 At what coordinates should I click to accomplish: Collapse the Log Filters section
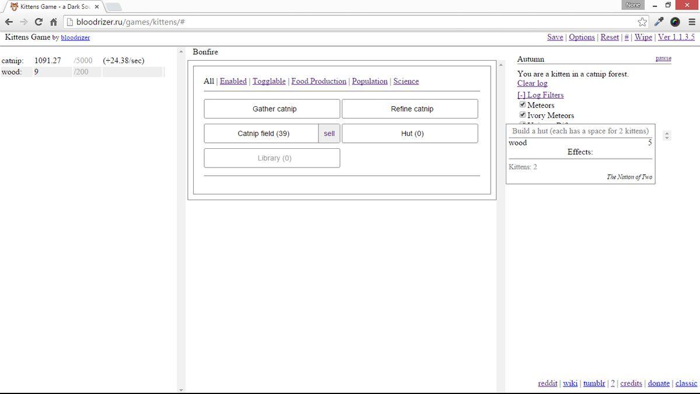coord(540,95)
